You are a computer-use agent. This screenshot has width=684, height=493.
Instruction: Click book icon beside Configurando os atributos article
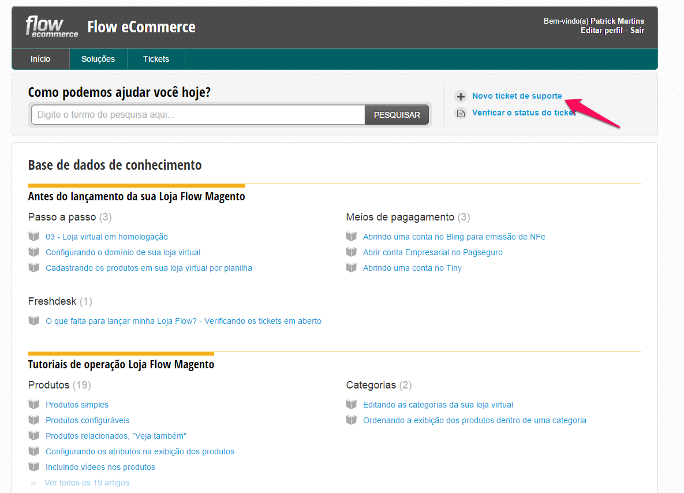pos(34,451)
